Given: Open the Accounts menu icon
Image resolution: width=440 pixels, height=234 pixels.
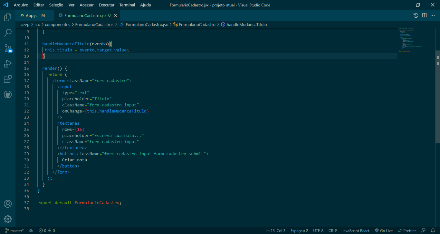Looking at the screenshot, I should (x=8, y=204).
